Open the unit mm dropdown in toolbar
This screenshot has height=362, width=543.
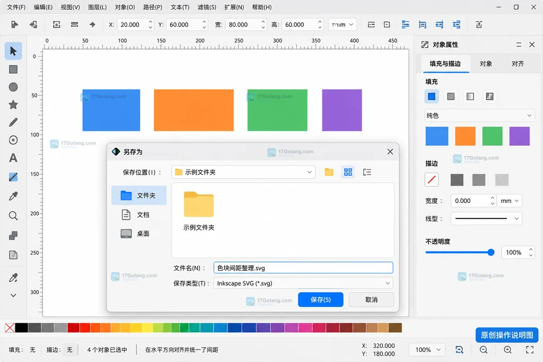point(342,24)
